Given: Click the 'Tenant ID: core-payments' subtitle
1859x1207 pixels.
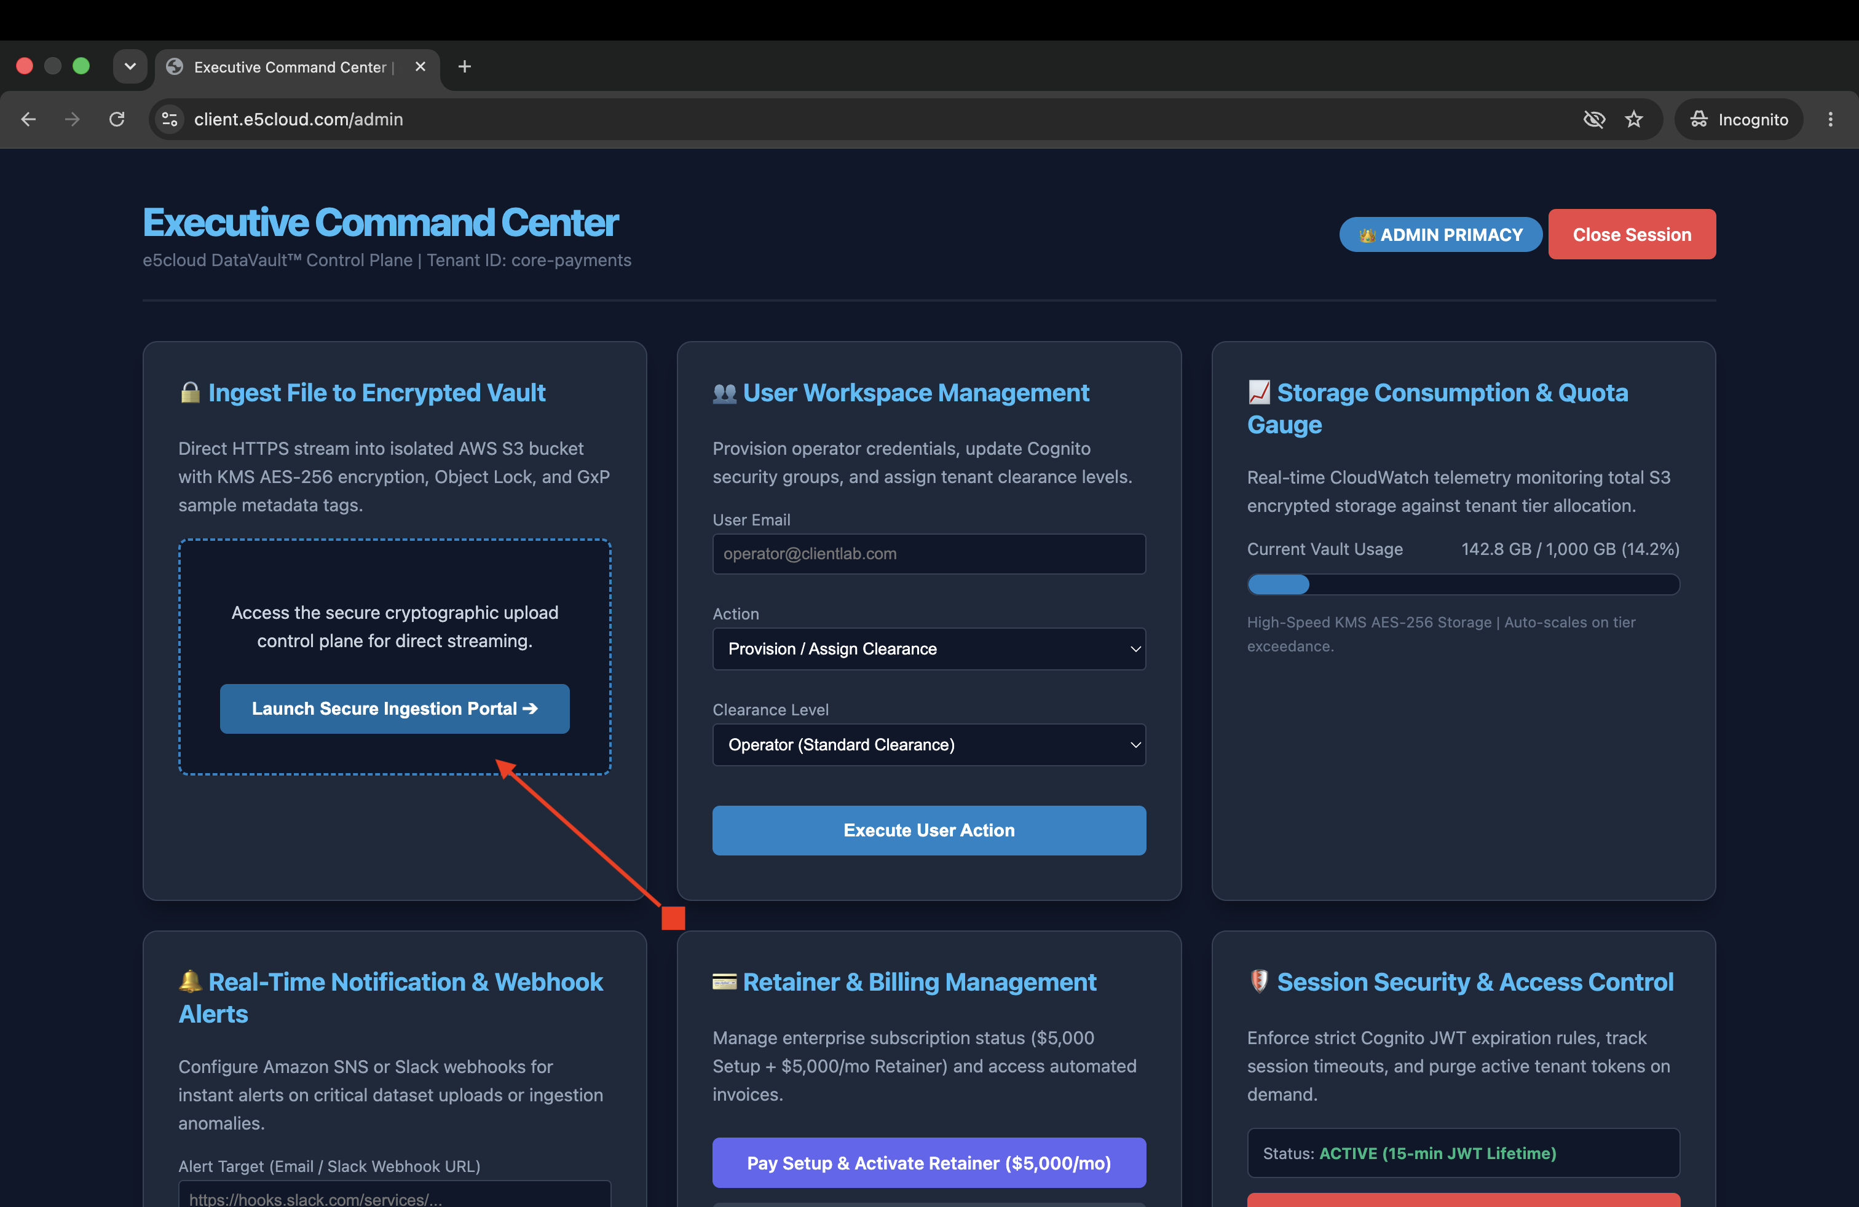Looking at the screenshot, I should pos(529,260).
